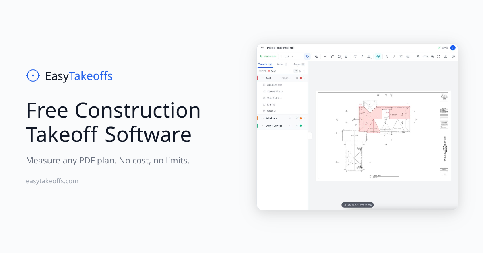Collapse the Roof group
The image size is (483, 253).
click(x=263, y=78)
